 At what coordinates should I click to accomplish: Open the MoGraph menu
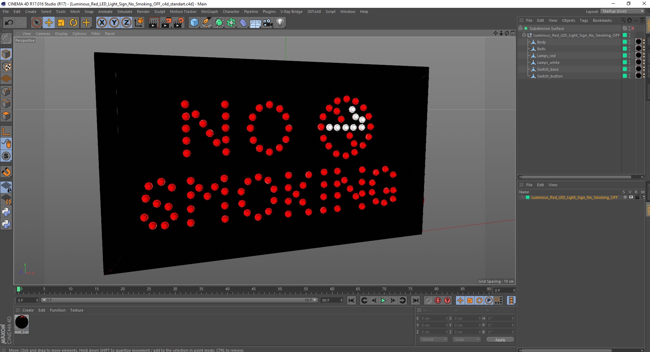pyautogui.click(x=209, y=12)
